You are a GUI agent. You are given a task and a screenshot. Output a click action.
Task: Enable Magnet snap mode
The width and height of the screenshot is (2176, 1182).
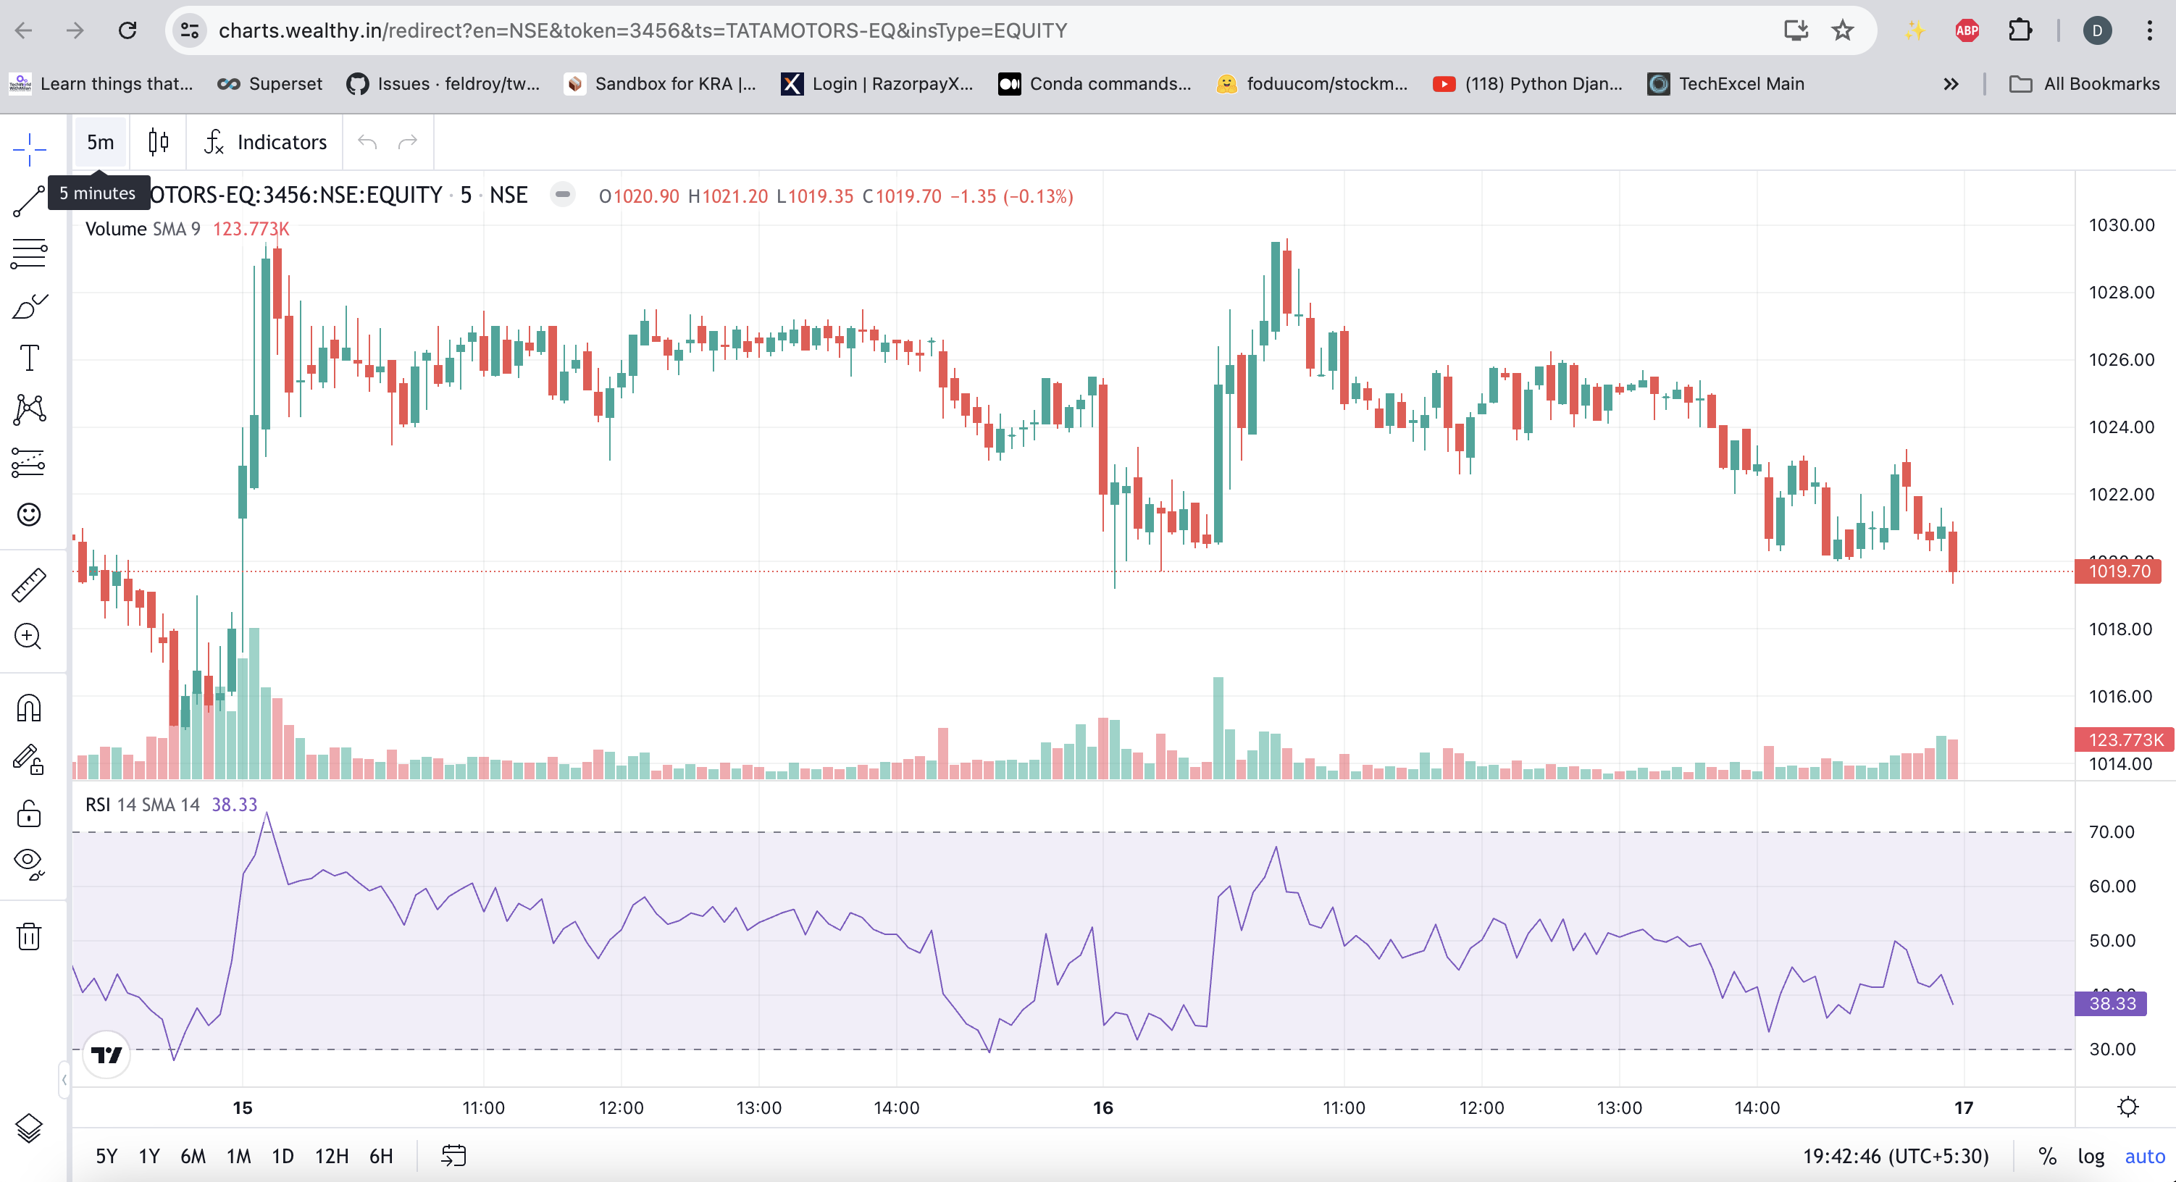pyautogui.click(x=29, y=707)
